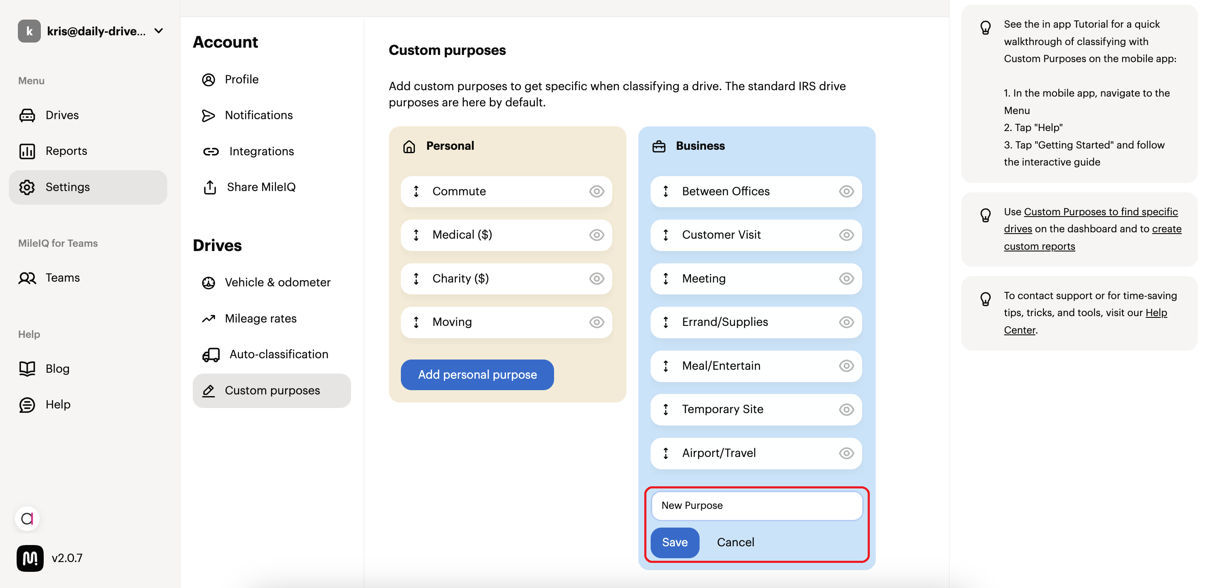Cancel adding the new purpose
The height and width of the screenshot is (588, 1206).
pos(735,542)
